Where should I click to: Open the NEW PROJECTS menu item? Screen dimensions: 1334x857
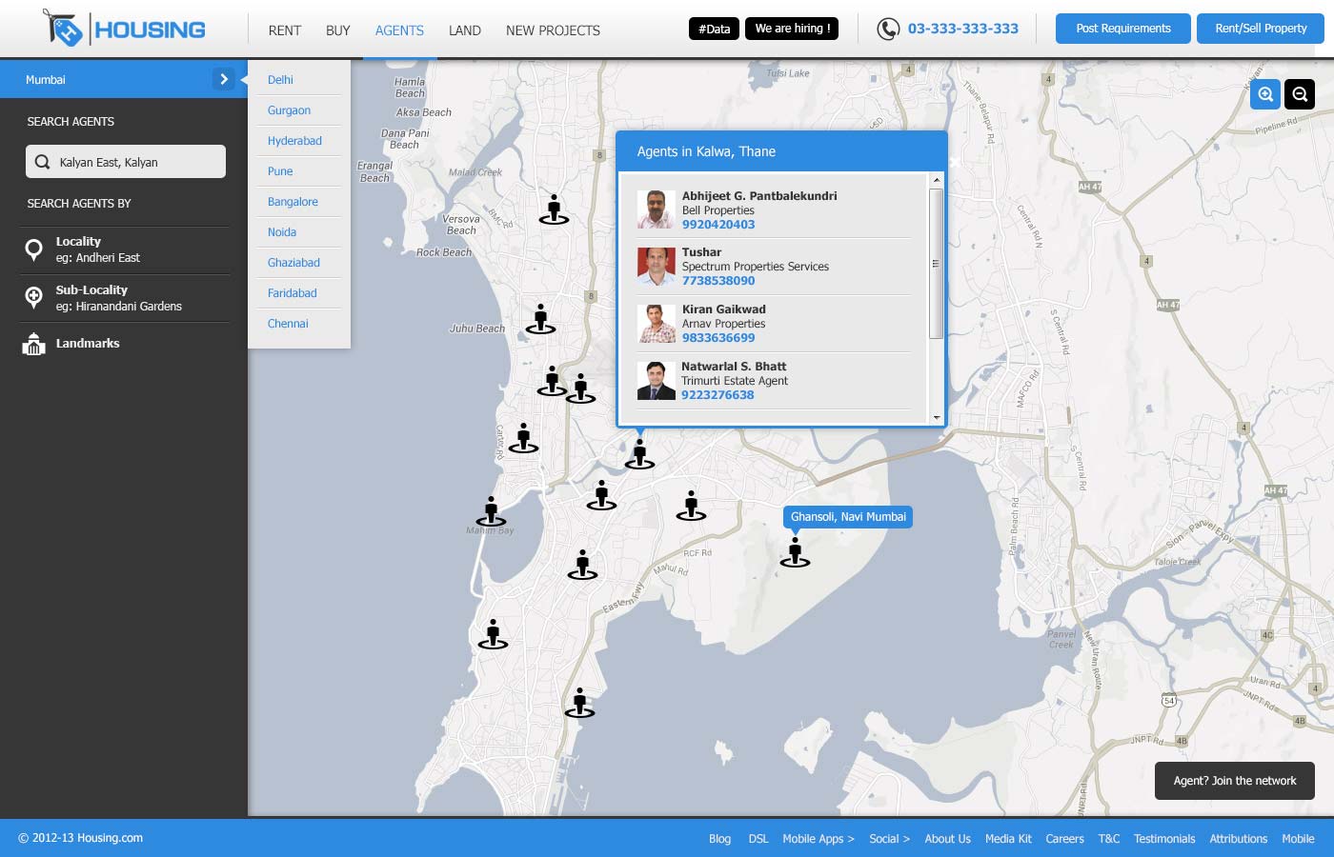tap(553, 30)
